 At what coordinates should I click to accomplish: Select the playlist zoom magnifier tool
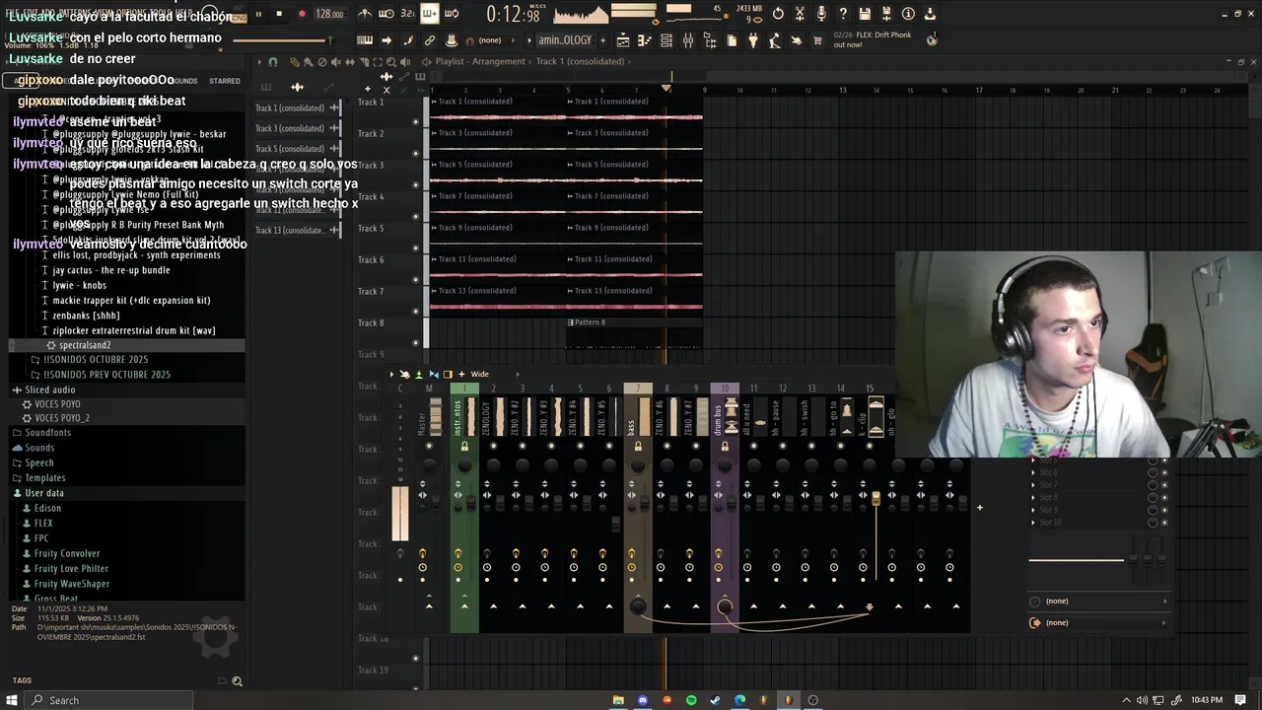tap(389, 61)
